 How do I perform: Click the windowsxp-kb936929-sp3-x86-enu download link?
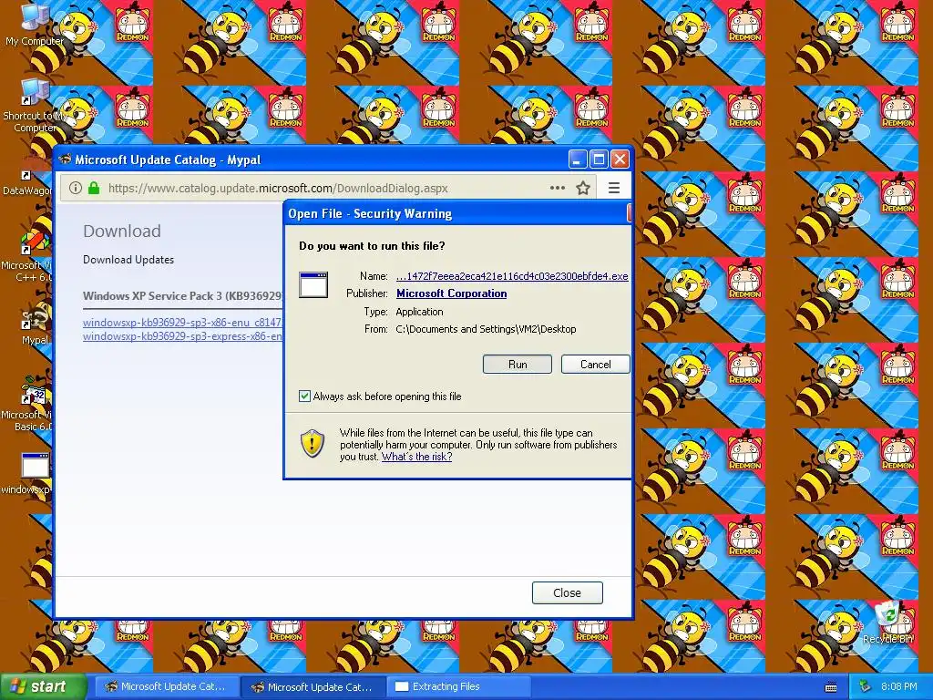[182, 323]
